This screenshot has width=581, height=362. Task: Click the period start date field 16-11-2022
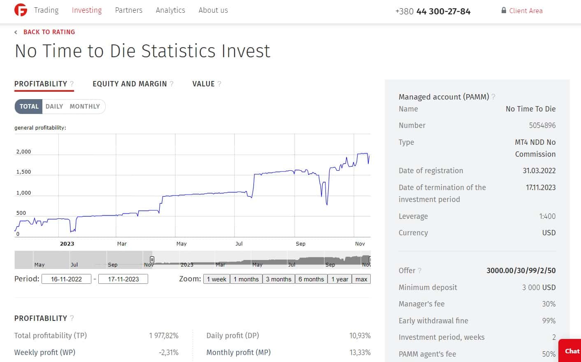coord(66,279)
